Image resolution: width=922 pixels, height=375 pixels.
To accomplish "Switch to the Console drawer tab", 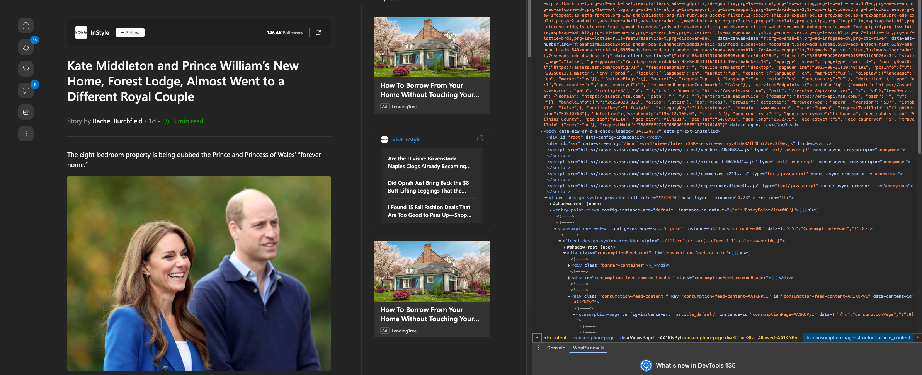I will pyautogui.click(x=556, y=348).
